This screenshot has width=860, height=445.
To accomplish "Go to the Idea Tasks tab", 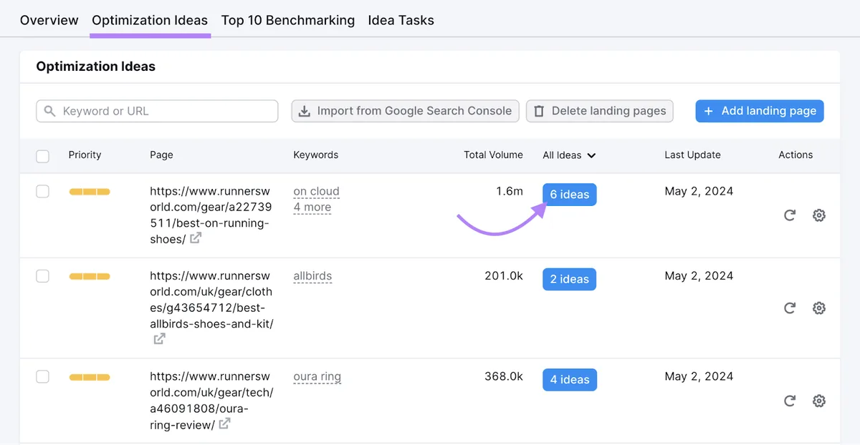I will (401, 20).
